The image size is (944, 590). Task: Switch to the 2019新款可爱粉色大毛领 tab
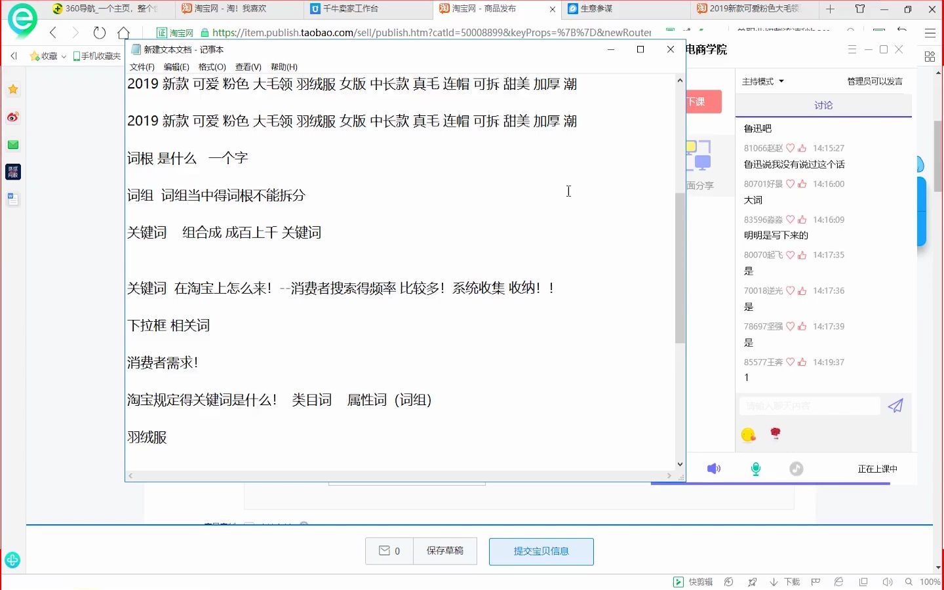pyautogui.click(x=754, y=9)
